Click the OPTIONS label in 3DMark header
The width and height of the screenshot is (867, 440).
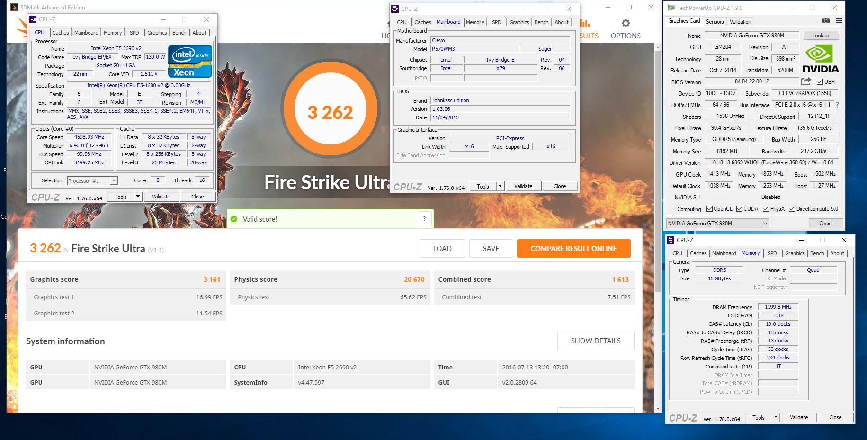click(626, 36)
